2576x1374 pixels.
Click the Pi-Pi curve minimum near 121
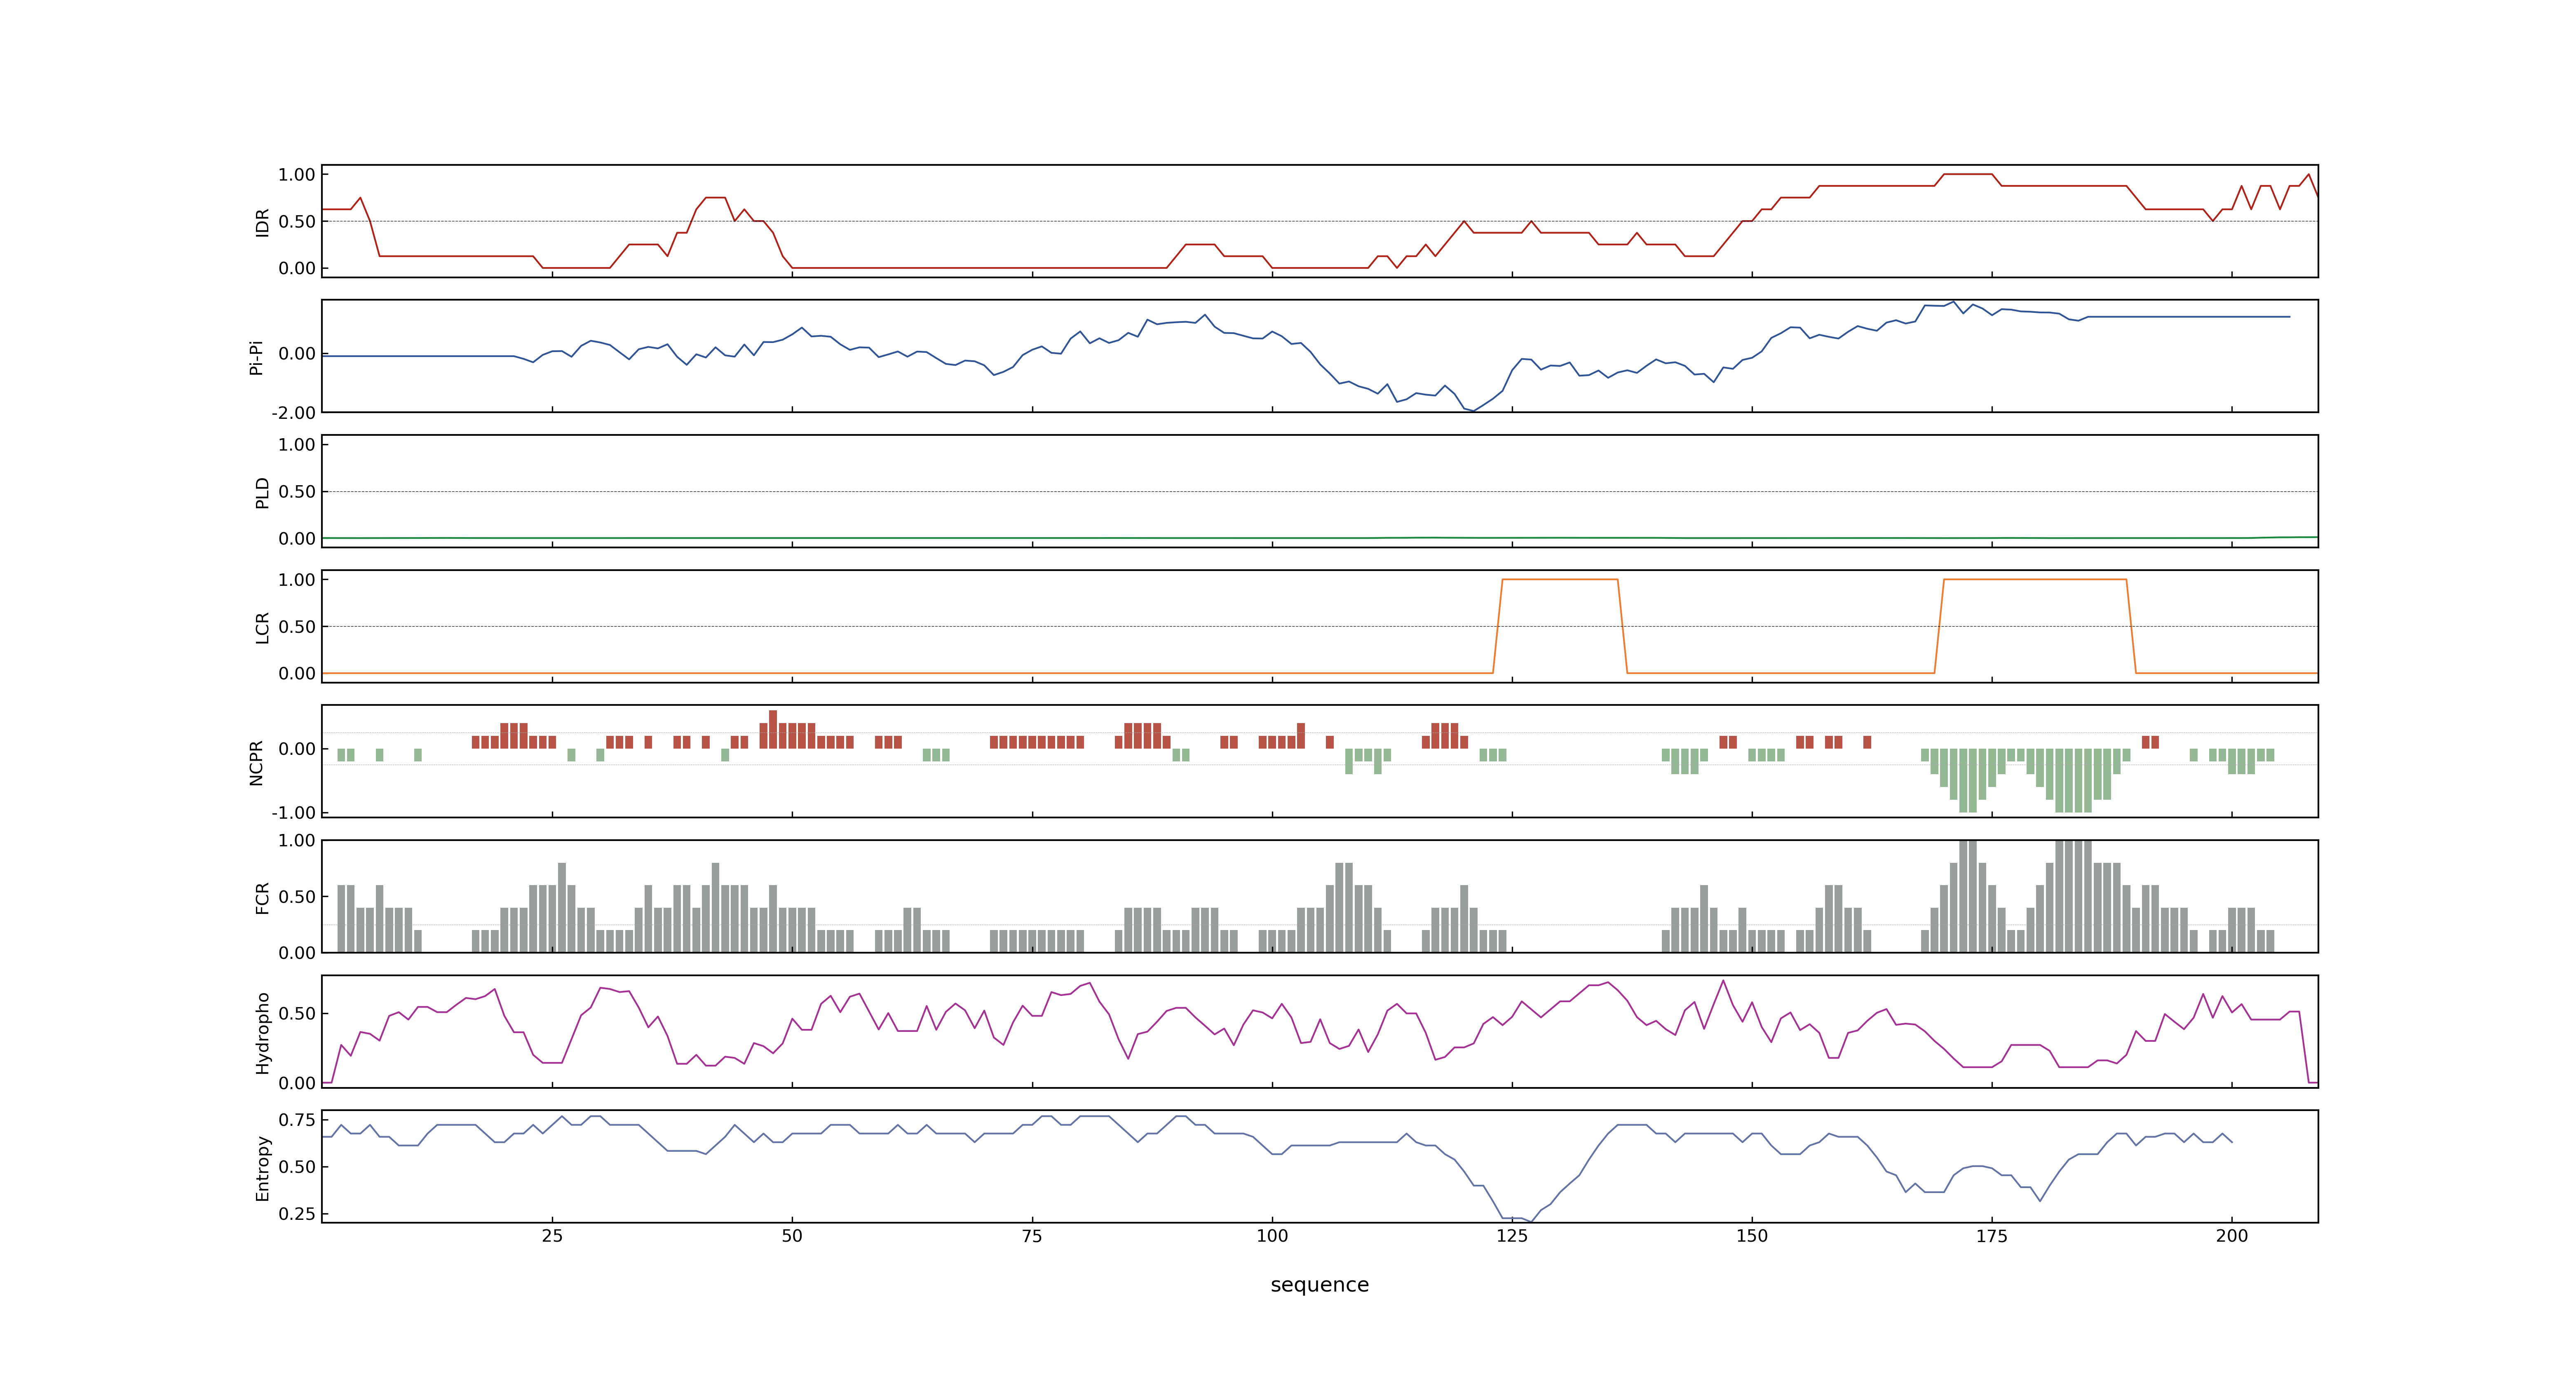[1473, 410]
